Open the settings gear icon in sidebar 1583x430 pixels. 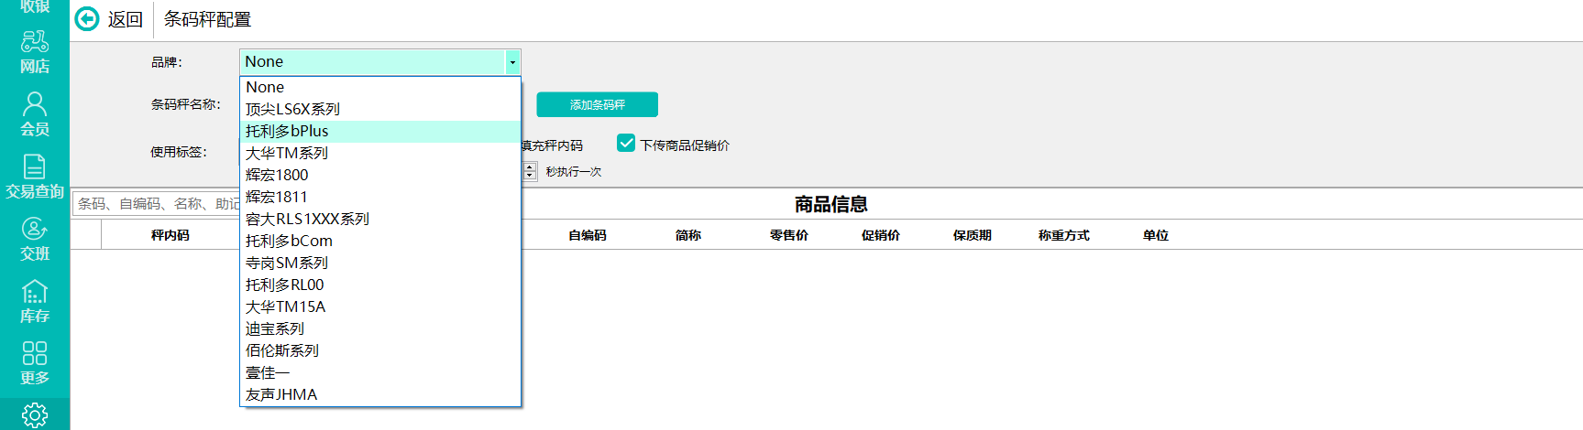coord(35,415)
